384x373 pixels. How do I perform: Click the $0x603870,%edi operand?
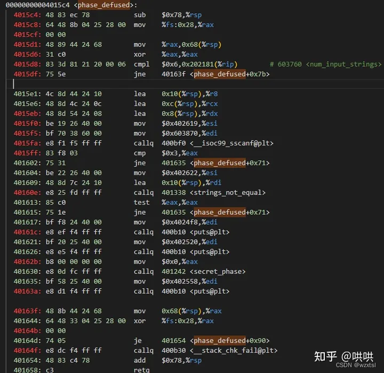(x=189, y=133)
